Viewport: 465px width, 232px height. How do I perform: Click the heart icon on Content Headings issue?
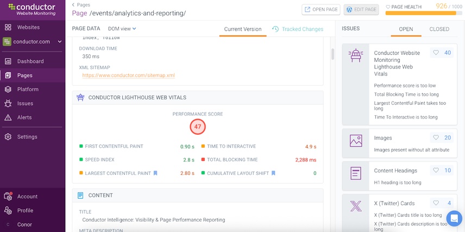(436, 170)
